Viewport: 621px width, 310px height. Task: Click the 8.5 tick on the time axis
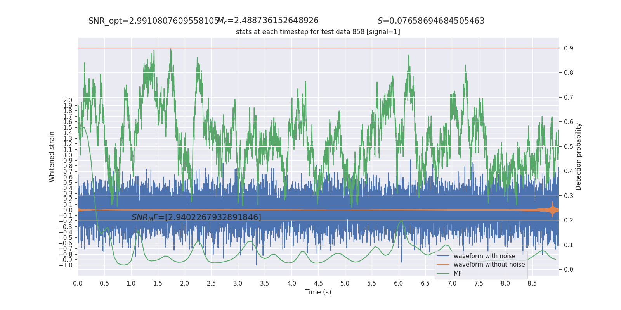coord(532,284)
